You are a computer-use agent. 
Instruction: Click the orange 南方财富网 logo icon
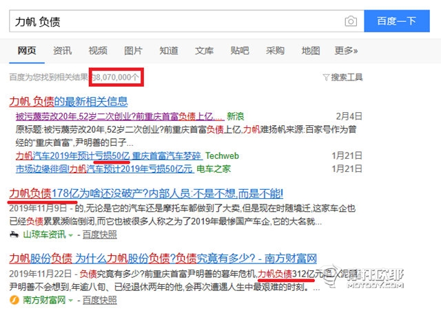tap(14, 300)
